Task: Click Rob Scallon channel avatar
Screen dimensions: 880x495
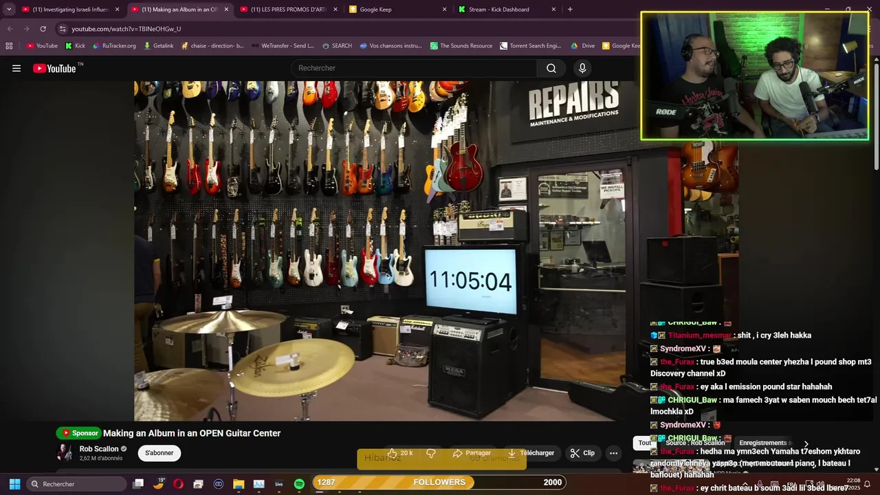Action: pyautogui.click(x=65, y=452)
